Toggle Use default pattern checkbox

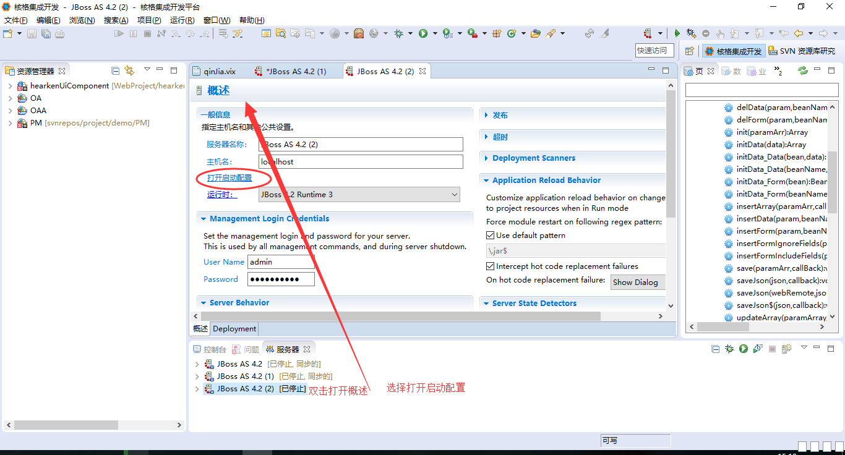[491, 236]
